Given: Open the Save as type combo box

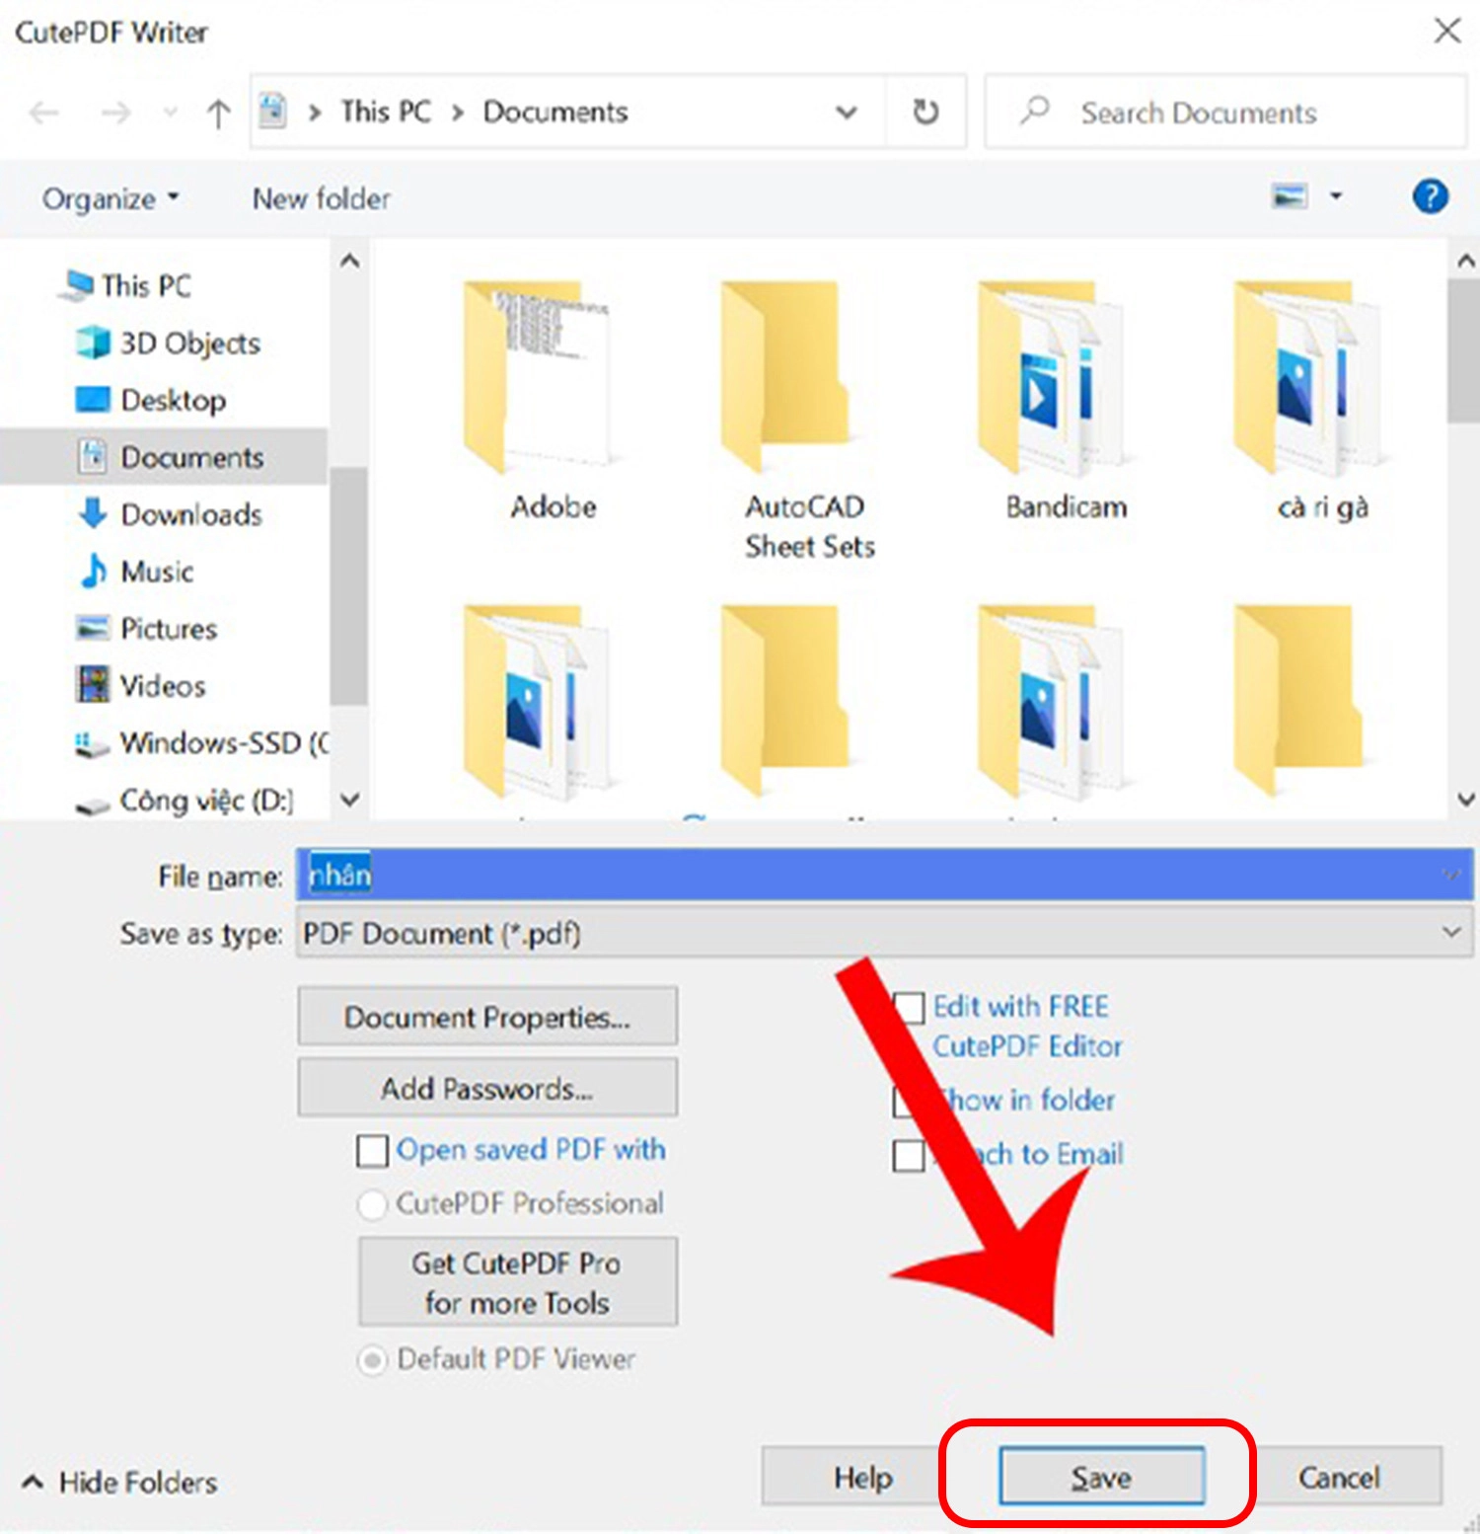Looking at the screenshot, I should [x=884, y=933].
